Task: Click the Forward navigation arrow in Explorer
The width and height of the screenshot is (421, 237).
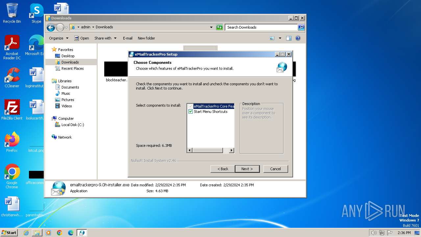Action: click(60, 27)
